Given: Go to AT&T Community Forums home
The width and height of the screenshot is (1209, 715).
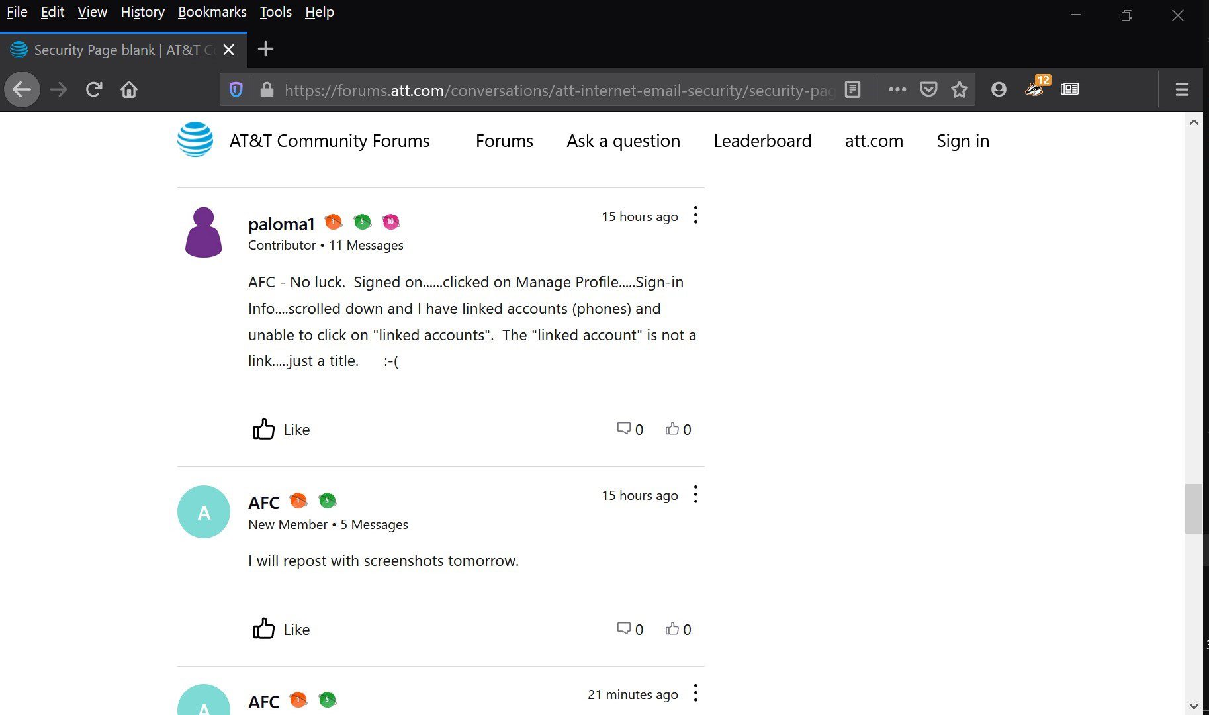Looking at the screenshot, I should point(330,141).
